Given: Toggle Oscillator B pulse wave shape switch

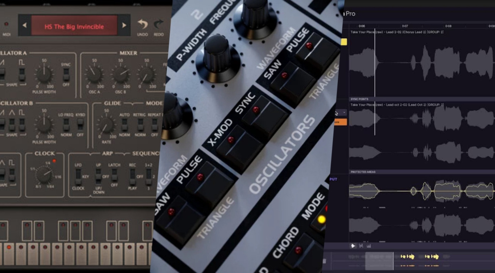Looking at the screenshot, I should click(22, 125).
